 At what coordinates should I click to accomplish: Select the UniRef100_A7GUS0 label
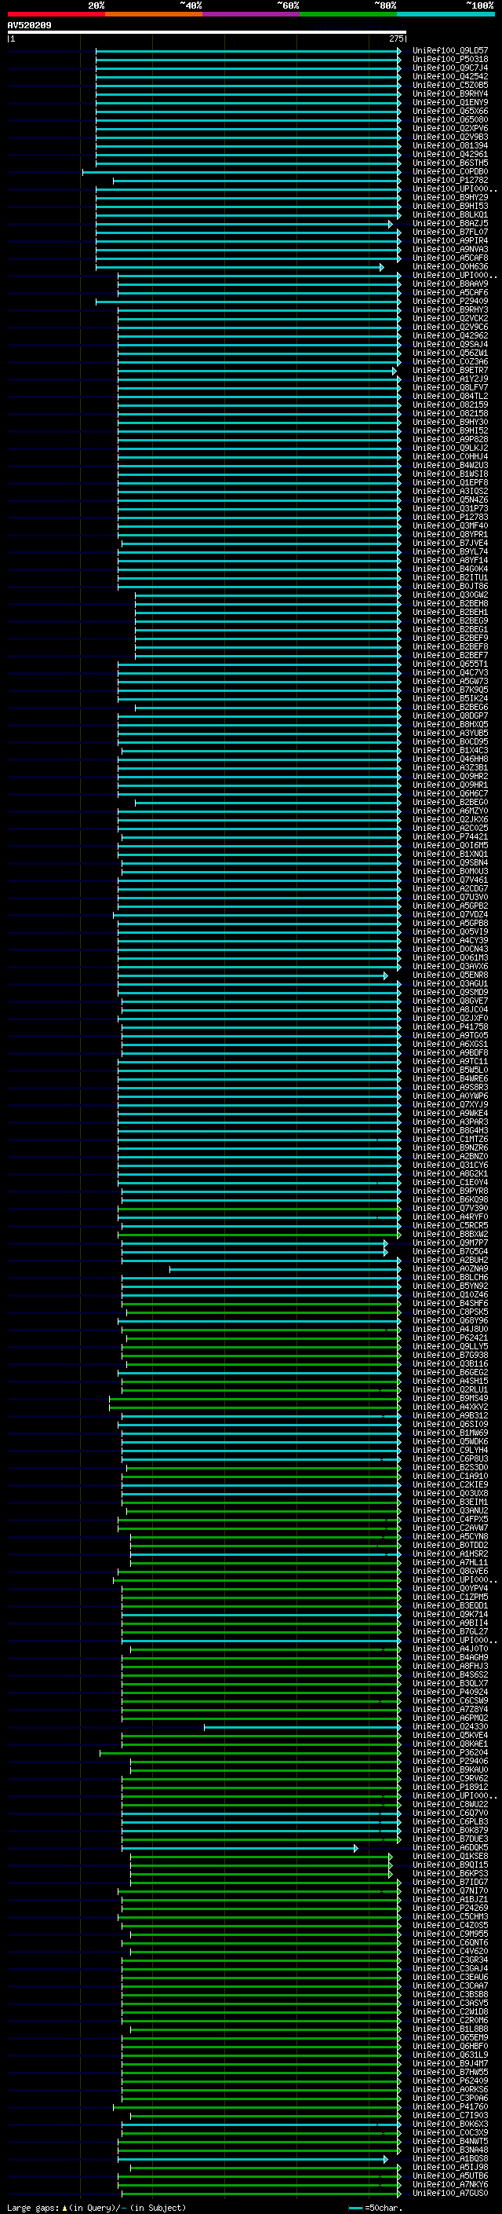pos(449,2194)
